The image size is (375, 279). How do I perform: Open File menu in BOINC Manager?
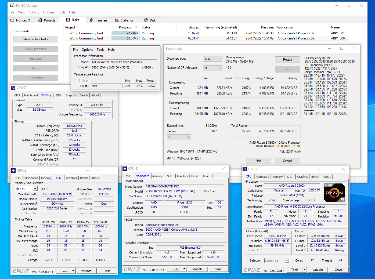tap(12, 12)
